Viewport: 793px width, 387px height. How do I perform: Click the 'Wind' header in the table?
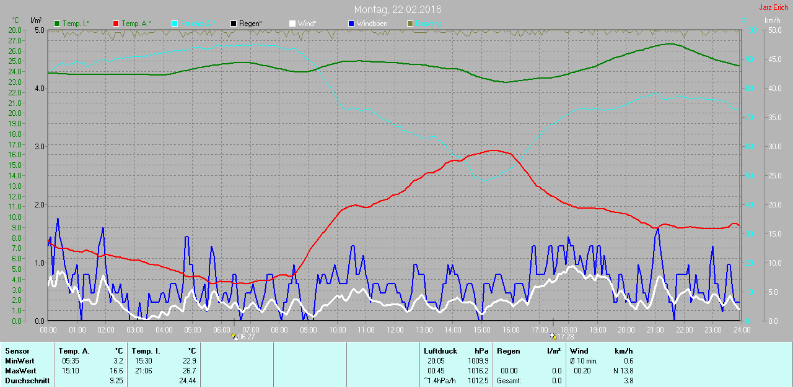(x=579, y=351)
